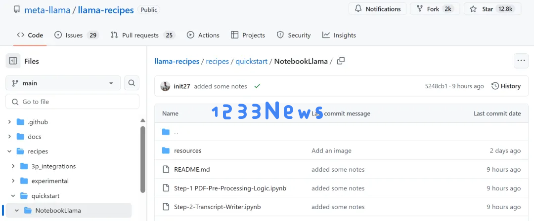Open quickstart breadcrumb link
The height and width of the screenshot is (221, 534).
(251, 61)
